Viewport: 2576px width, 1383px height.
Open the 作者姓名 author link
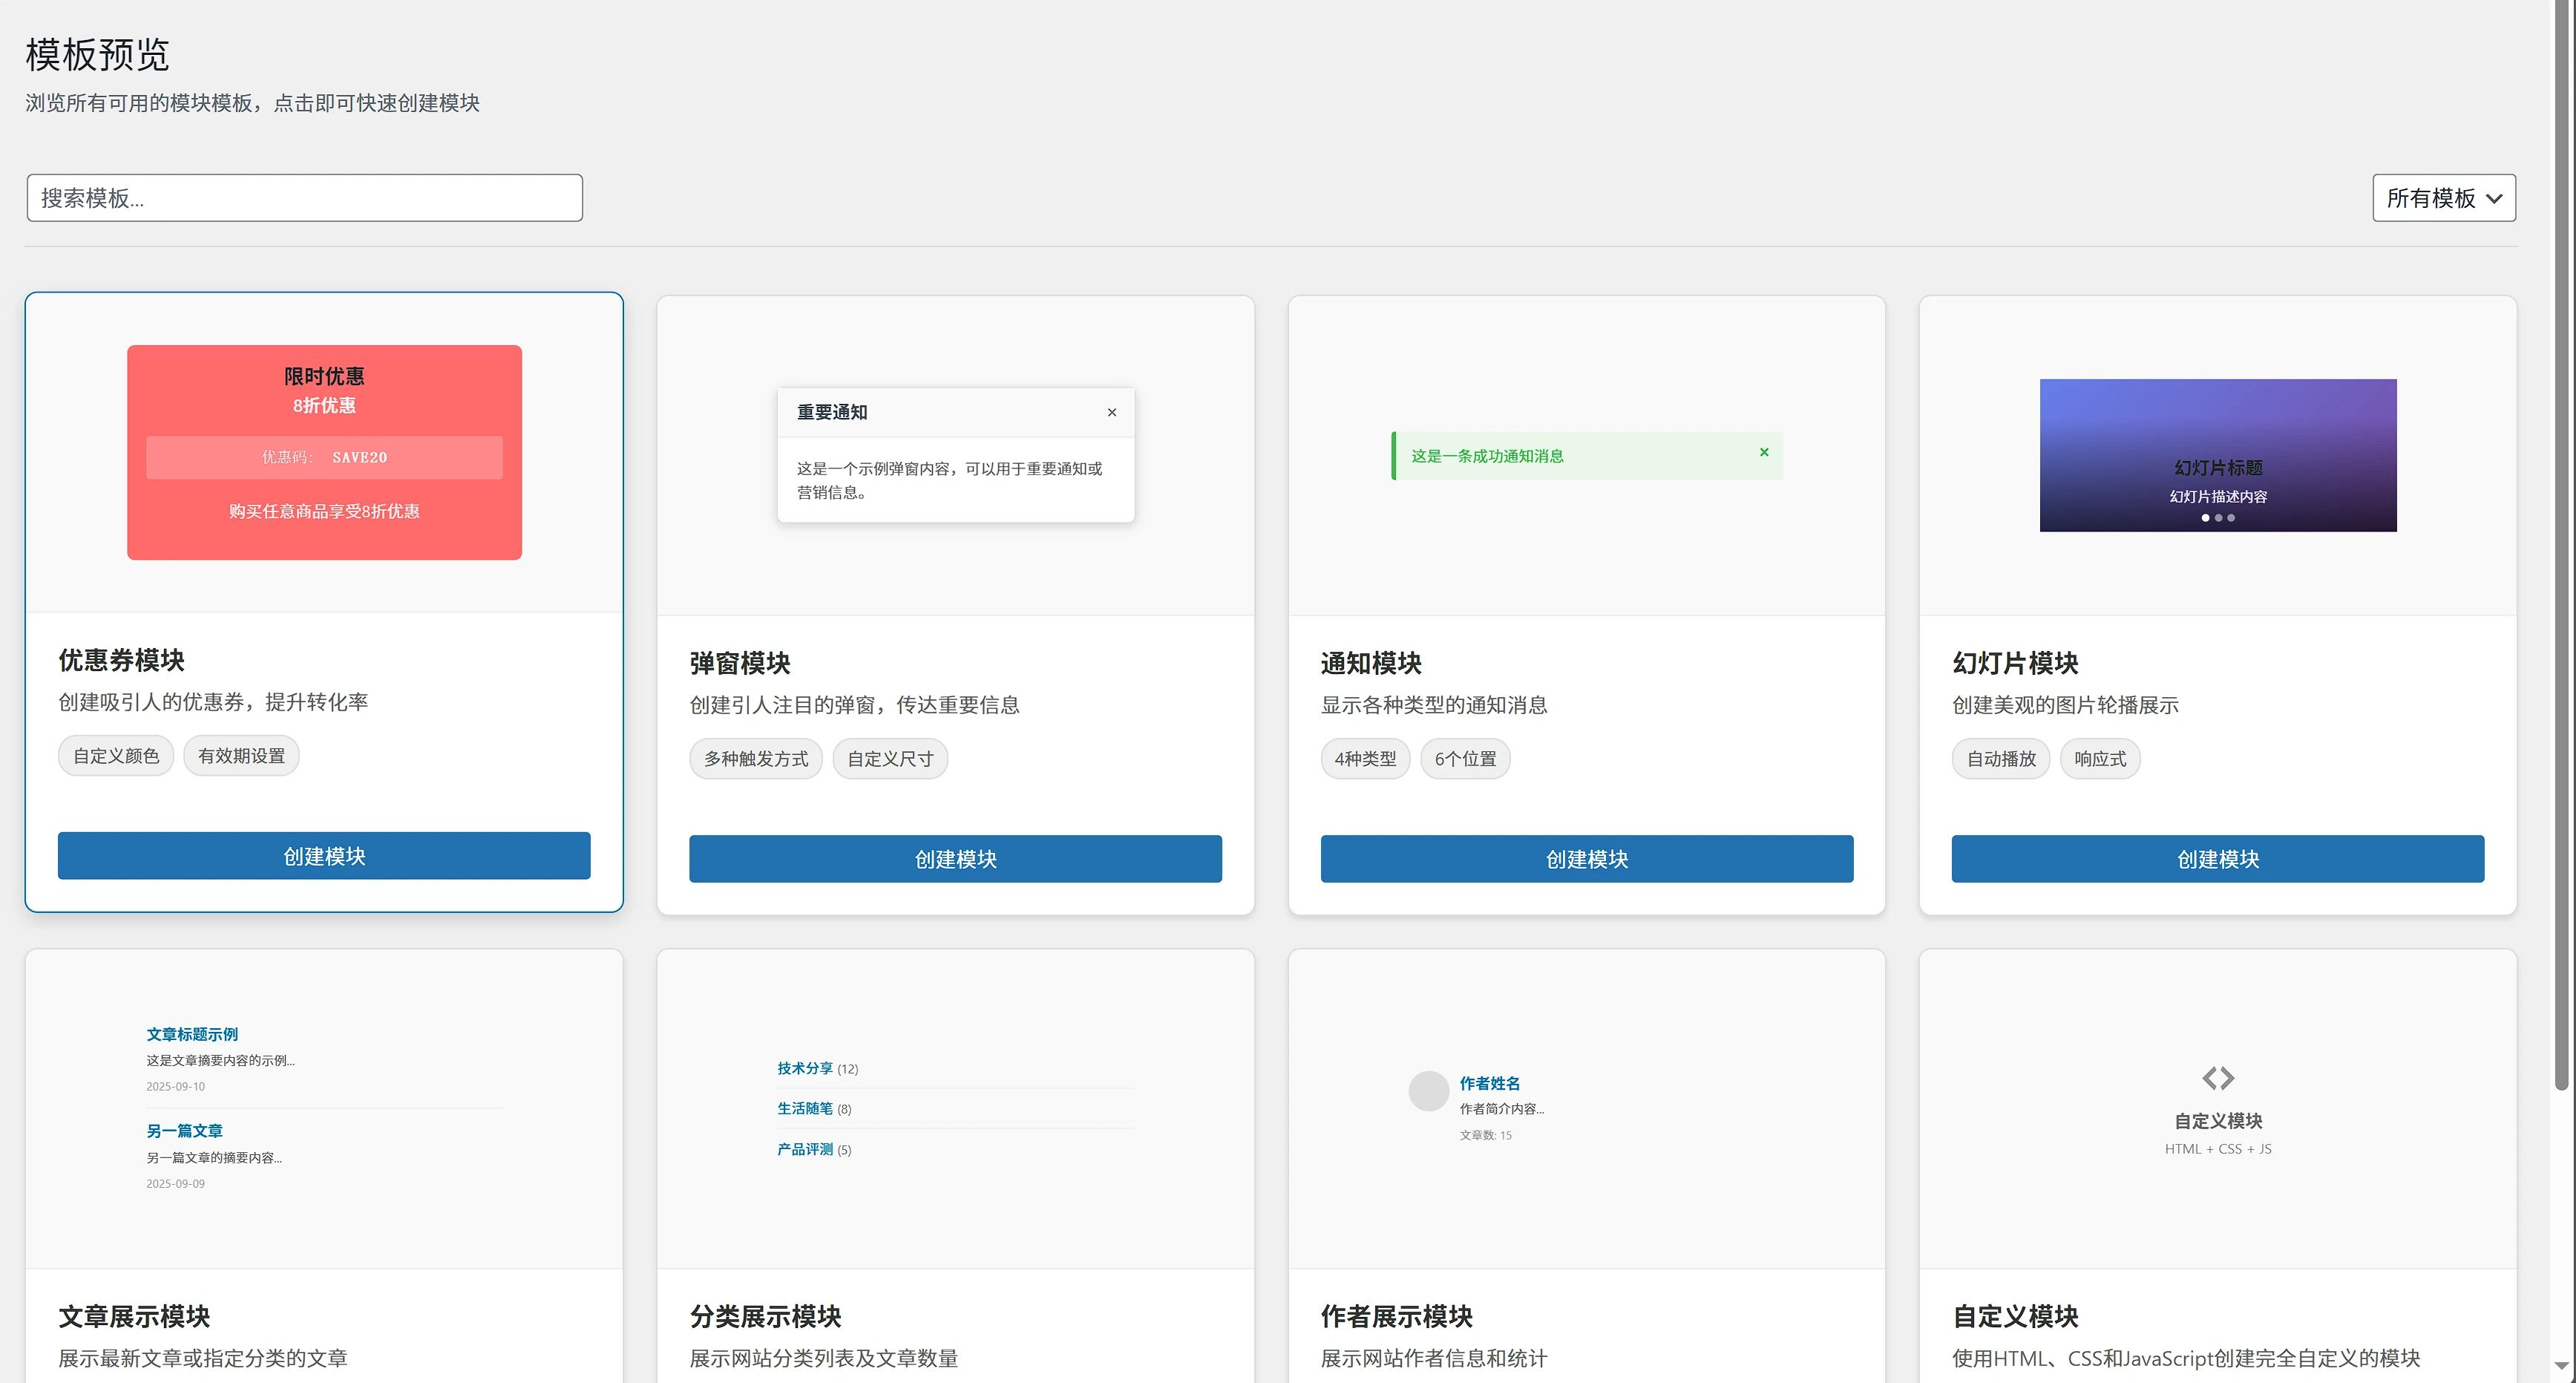click(1489, 1083)
